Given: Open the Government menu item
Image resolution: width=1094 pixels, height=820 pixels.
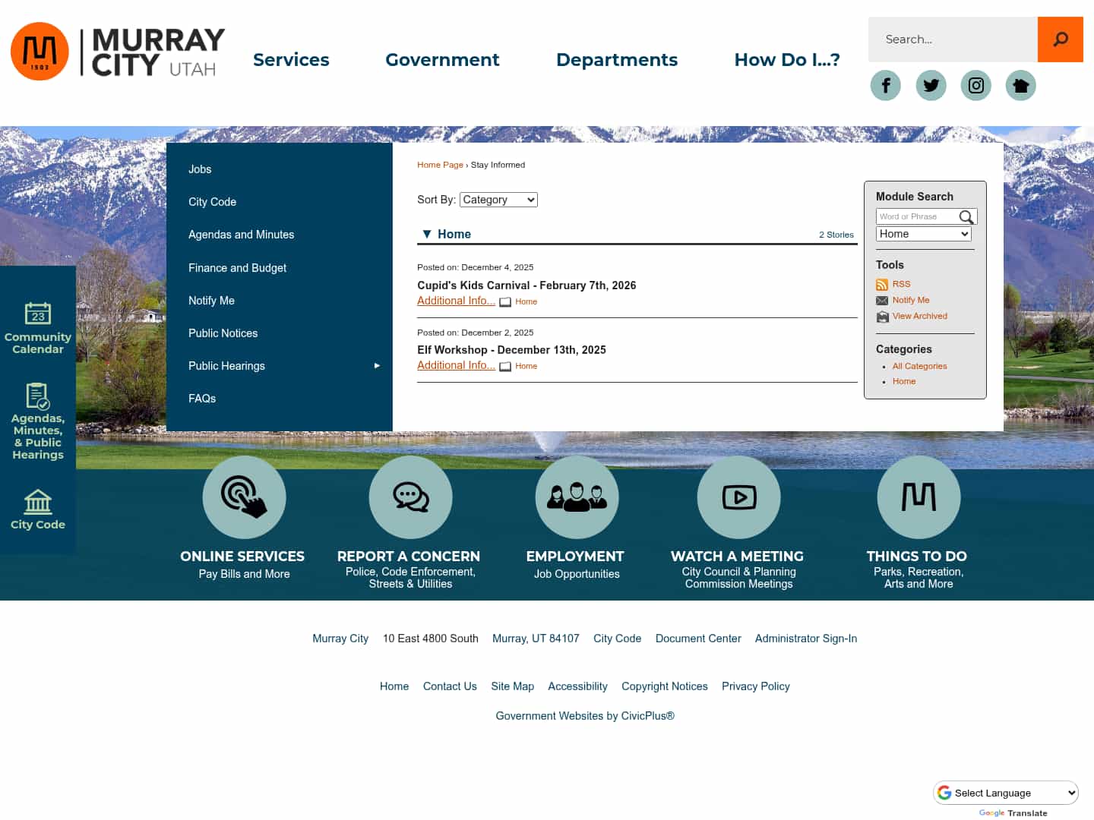Looking at the screenshot, I should (x=442, y=59).
